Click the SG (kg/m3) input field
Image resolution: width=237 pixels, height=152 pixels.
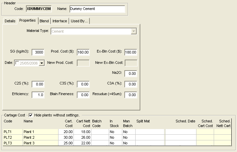pos(38,52)
